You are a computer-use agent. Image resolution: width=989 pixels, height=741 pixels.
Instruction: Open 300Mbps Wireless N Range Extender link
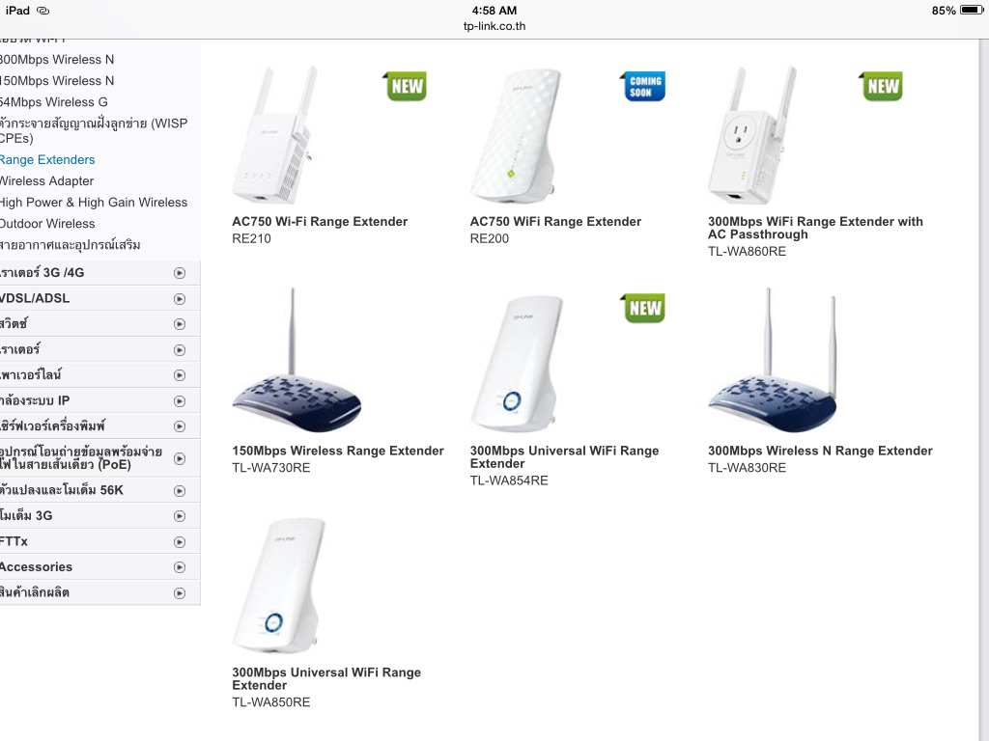point(820,451)
